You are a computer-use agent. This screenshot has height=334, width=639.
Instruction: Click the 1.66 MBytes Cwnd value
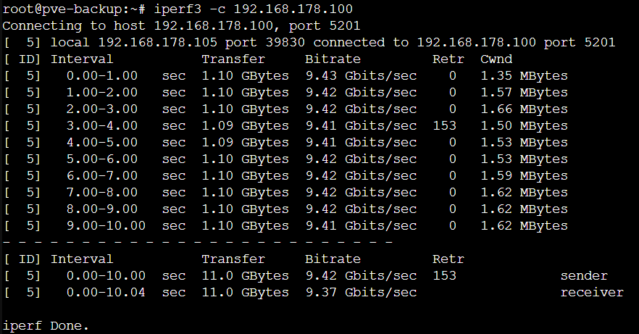(524, 109)
